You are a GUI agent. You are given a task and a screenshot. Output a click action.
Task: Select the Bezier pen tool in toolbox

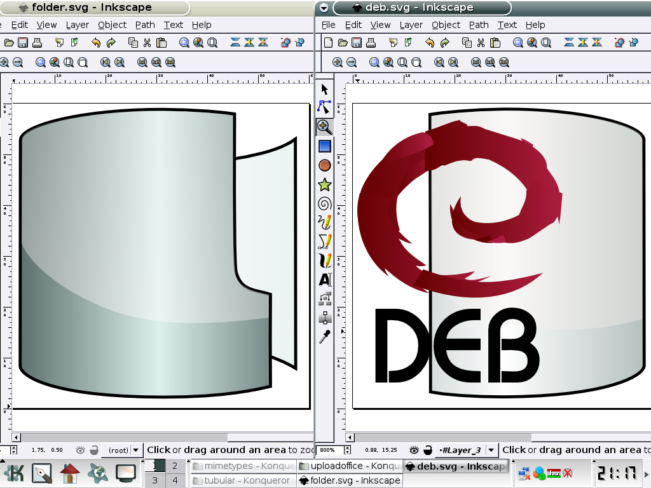[325, 241]
